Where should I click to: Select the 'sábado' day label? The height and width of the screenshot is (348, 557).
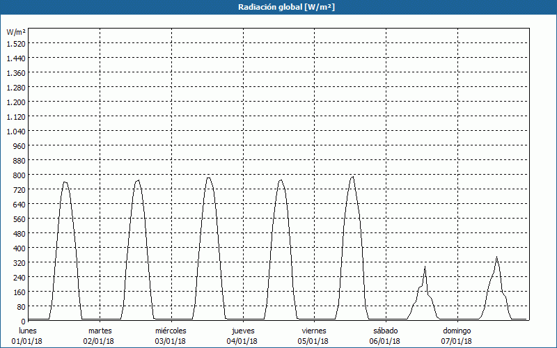[385, 331]
